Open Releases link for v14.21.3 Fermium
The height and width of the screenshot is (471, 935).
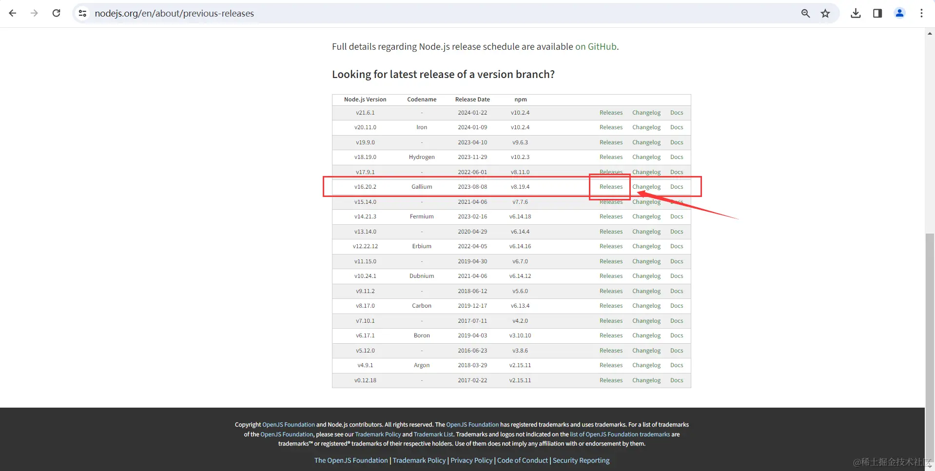click(611, 216)
